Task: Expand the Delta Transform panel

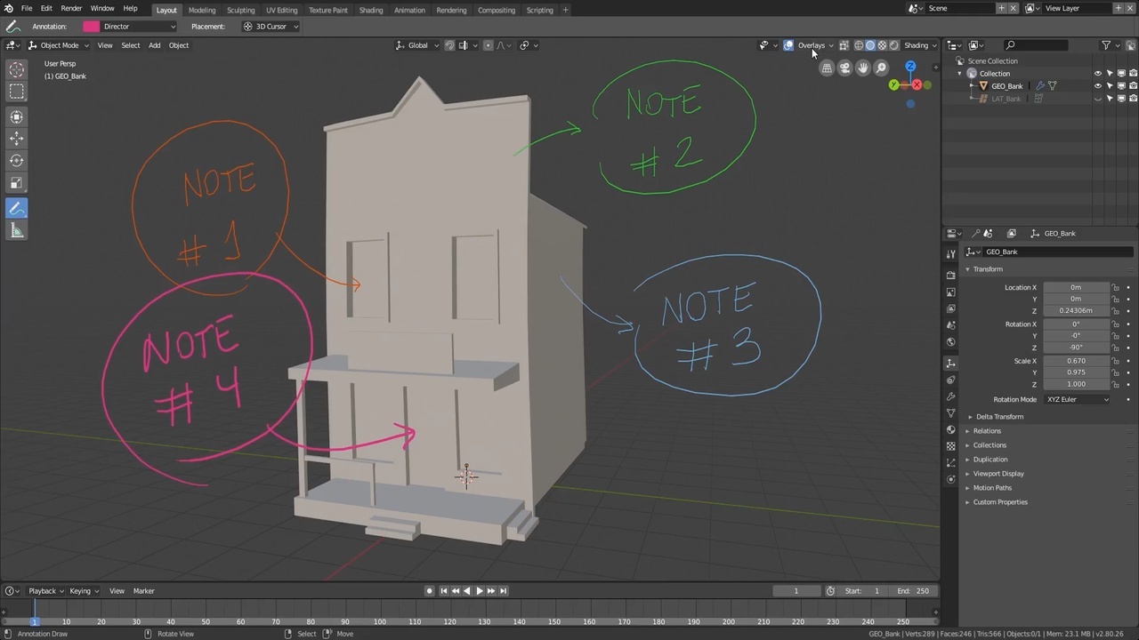Action: point(998,417)
